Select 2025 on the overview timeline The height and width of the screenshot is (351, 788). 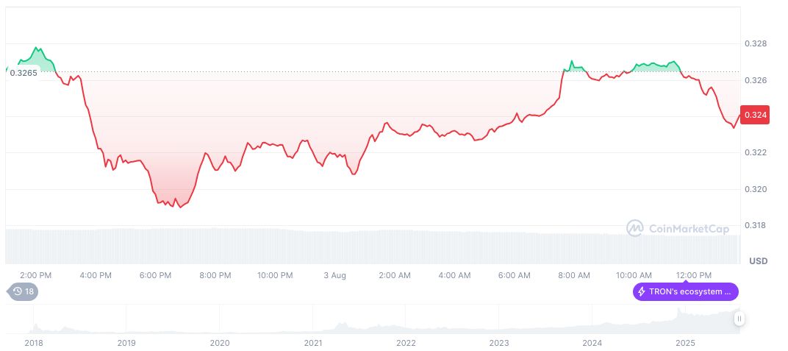(685, 343)
